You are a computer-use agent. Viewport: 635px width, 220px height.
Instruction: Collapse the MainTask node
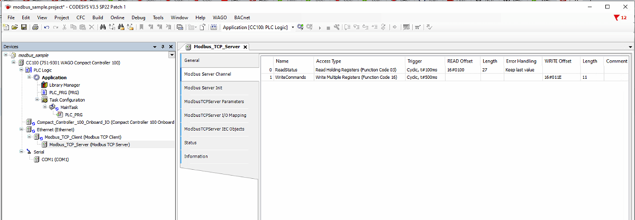(45, 107)
